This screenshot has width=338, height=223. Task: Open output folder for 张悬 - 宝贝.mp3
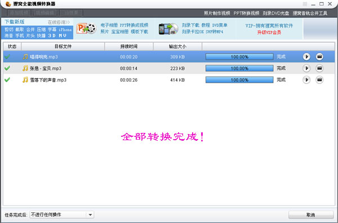point(319,68)
